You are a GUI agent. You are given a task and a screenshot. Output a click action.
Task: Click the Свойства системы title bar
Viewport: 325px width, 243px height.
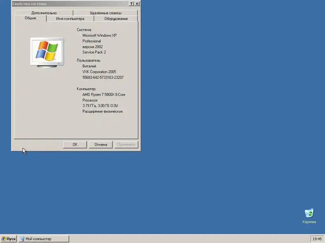click(x=70, y=3)
